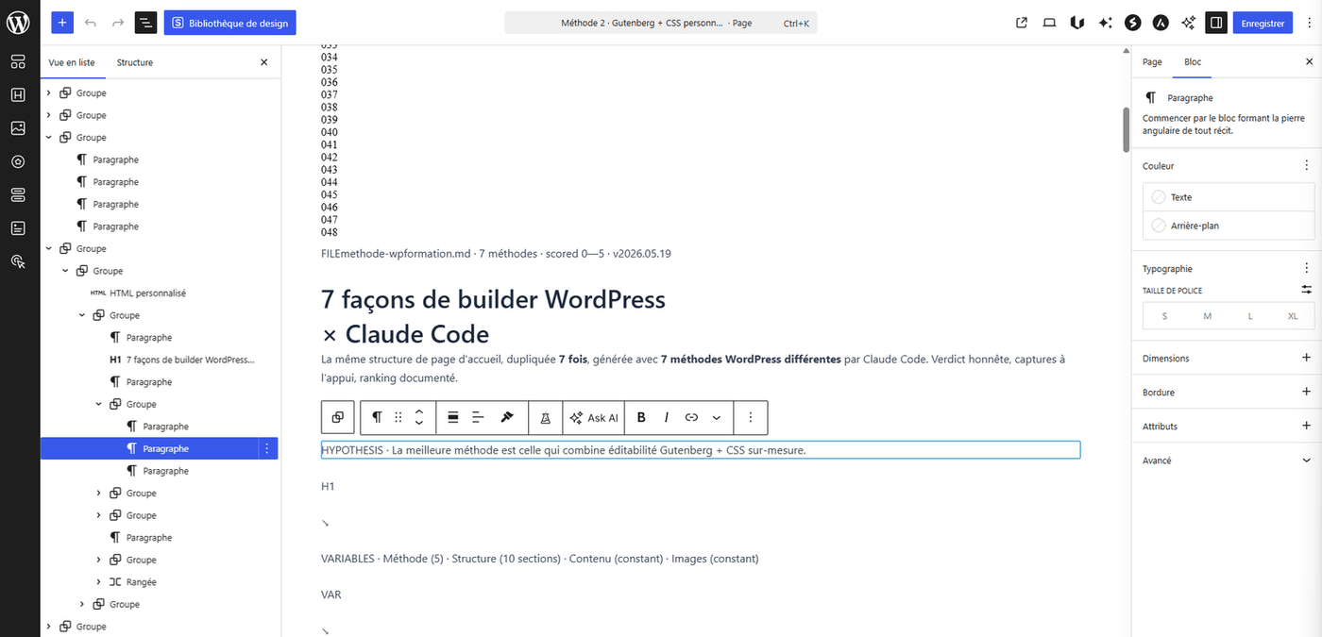Select the Bloc settings tab
Screen dimensions: 1322x637
[x=1193, y=62]
